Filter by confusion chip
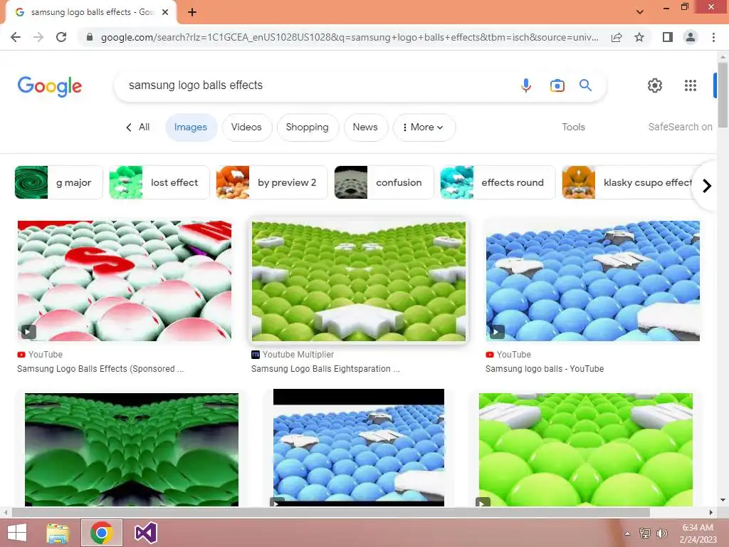Image resolution: width=729 pixels, height=547 pixels. coord(384,182)
